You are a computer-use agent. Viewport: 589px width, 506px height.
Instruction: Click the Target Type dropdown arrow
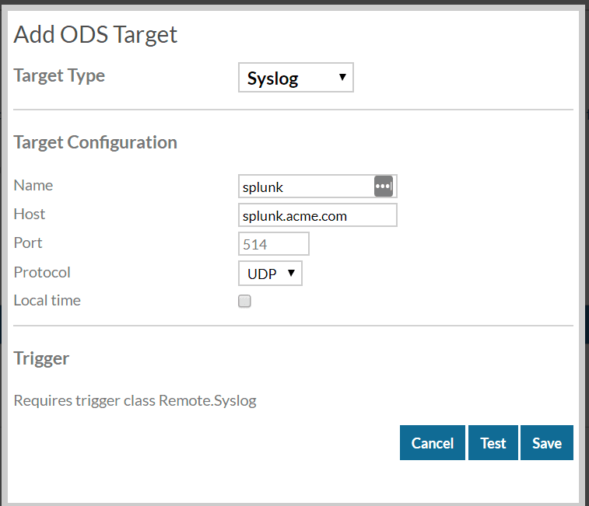coord(342,77)
